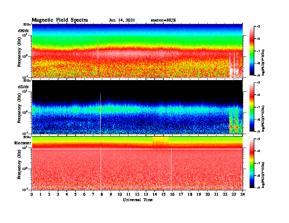Click the -9 label on dH/dt color scale
289x223 pixels.
click(x=258, y=75)
